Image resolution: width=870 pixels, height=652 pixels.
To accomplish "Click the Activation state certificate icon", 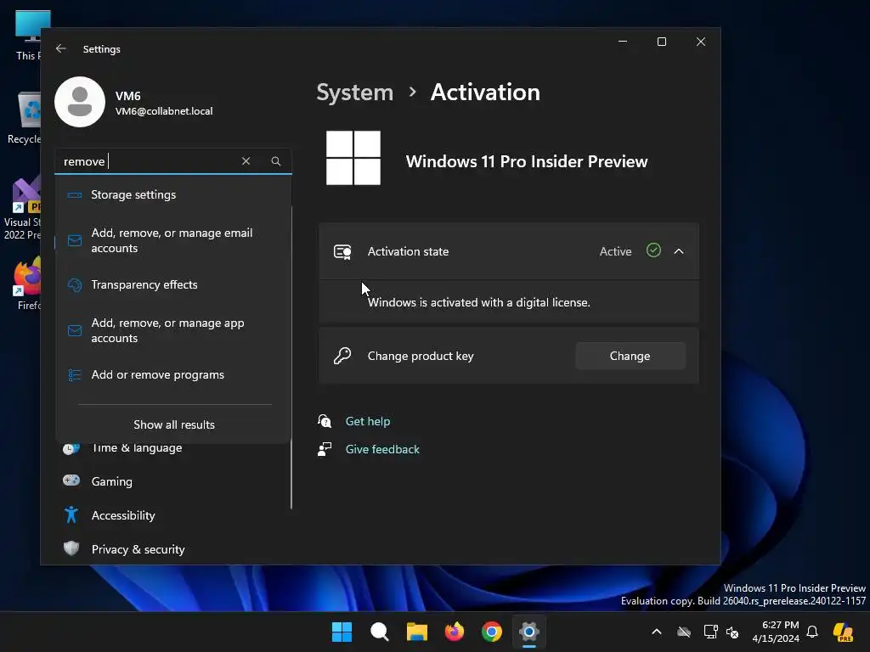I will pos(342,251).
